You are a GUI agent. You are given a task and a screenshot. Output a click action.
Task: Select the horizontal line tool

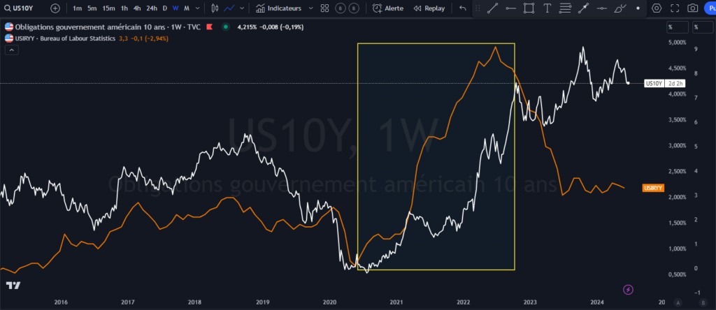click(602, 8)
